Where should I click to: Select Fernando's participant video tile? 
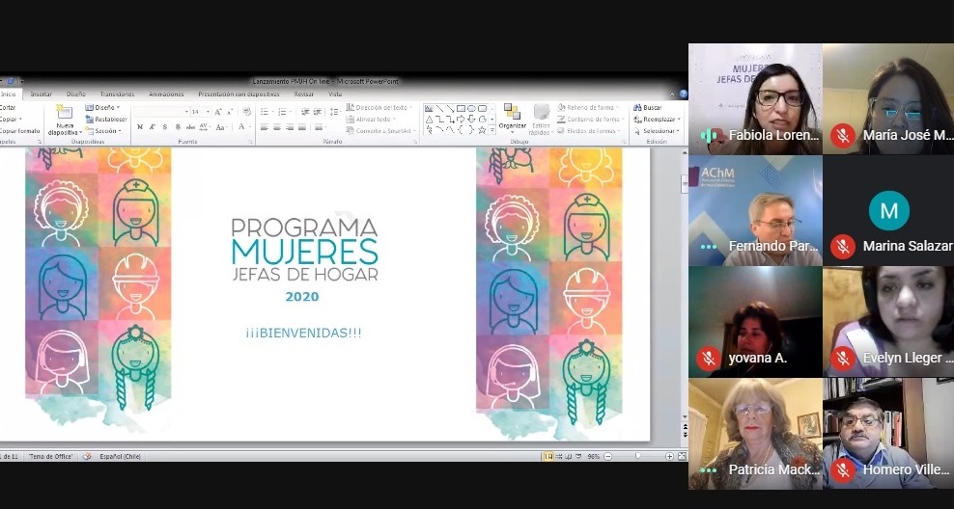pos(755,210)
